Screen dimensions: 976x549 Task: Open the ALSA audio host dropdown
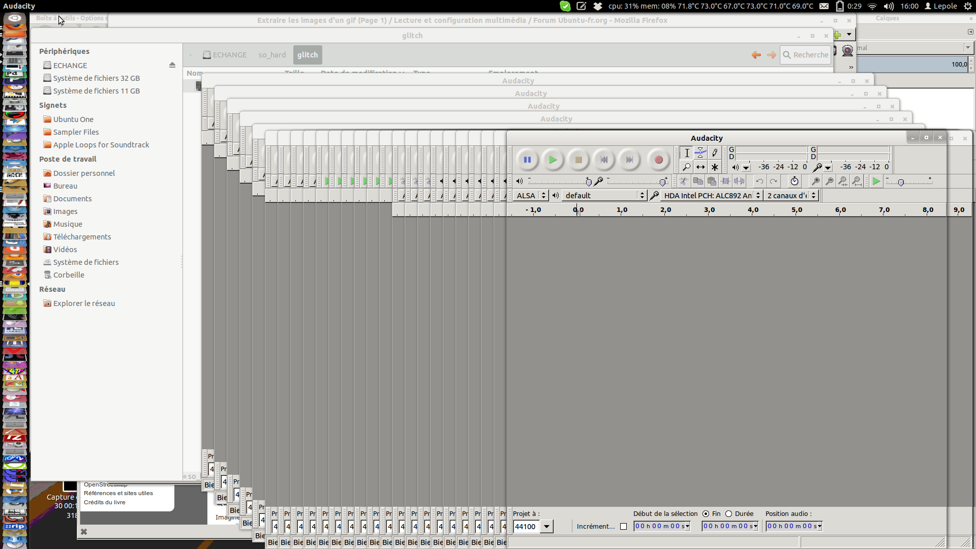click(x=531, y=195)
